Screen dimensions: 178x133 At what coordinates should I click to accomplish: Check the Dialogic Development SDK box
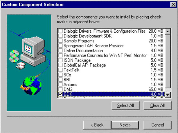pos(60,36)
